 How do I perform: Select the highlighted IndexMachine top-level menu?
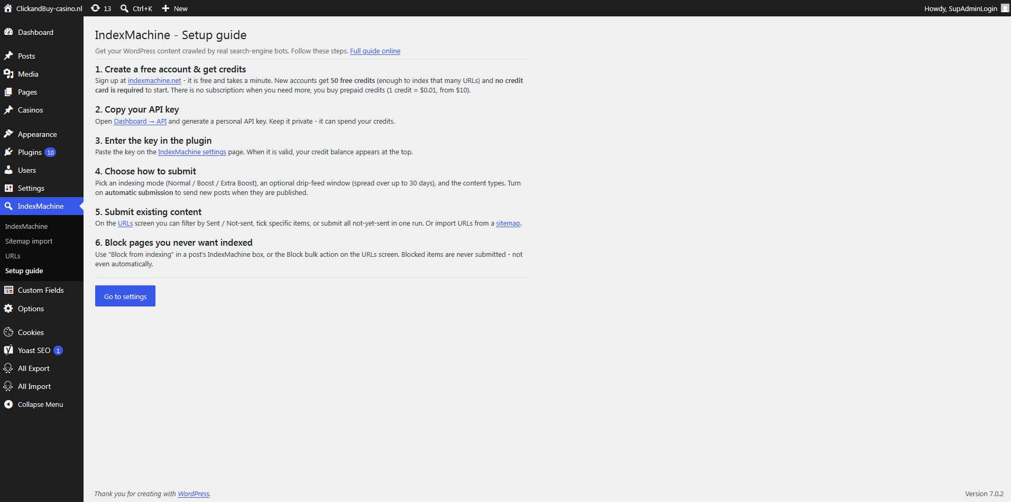pos(41,206)
